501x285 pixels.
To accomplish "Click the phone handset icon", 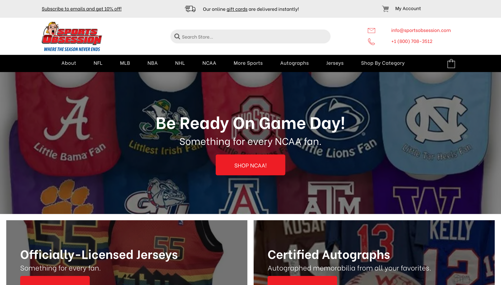I will pos(371,42).
